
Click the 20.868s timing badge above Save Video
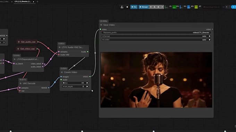click(x=103, y=21)
